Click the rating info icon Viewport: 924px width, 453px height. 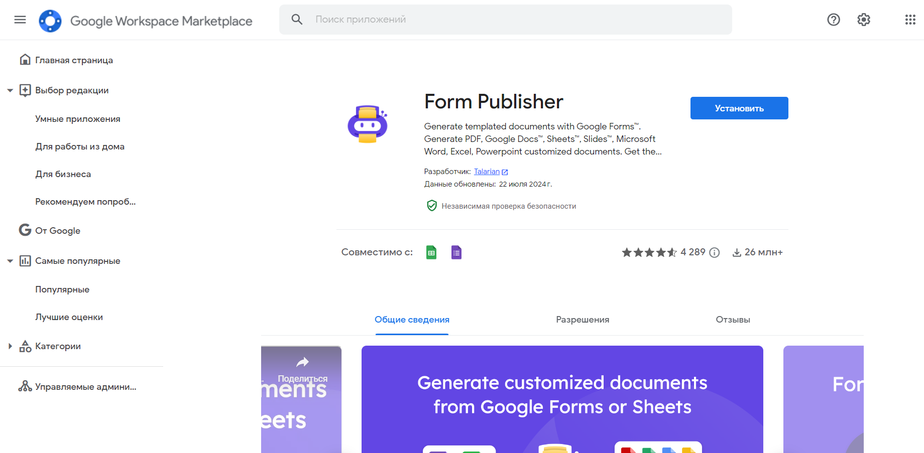click(714, 252)
